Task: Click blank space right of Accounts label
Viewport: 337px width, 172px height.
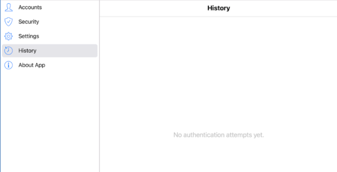Action: [x=69, y=7]
